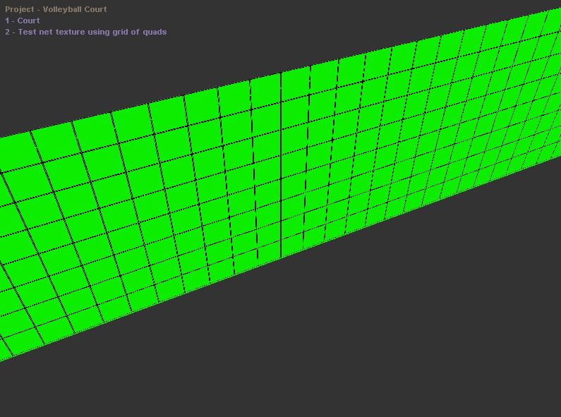Choose "2 - Test net texture" menu entry

(x=85, y=32)
